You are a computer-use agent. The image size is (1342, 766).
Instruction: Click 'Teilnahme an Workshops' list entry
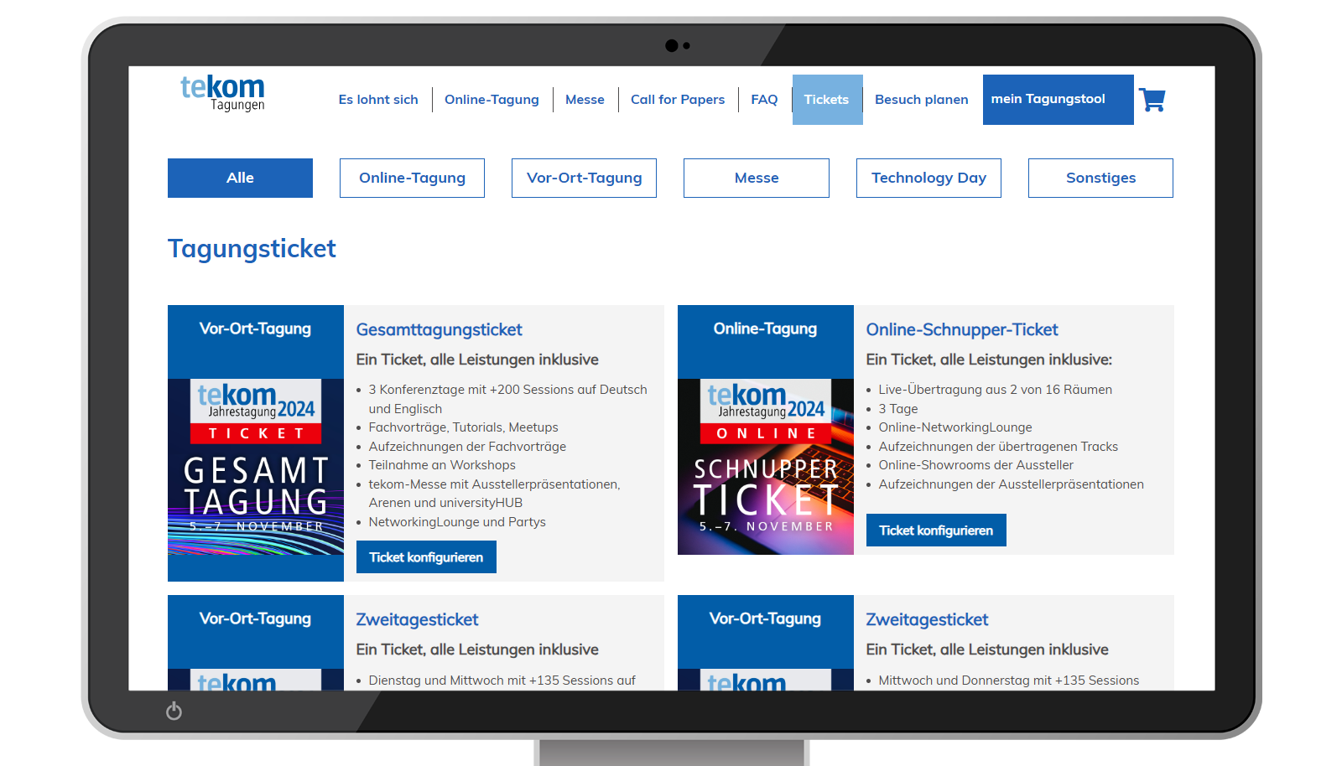point(442,465)
